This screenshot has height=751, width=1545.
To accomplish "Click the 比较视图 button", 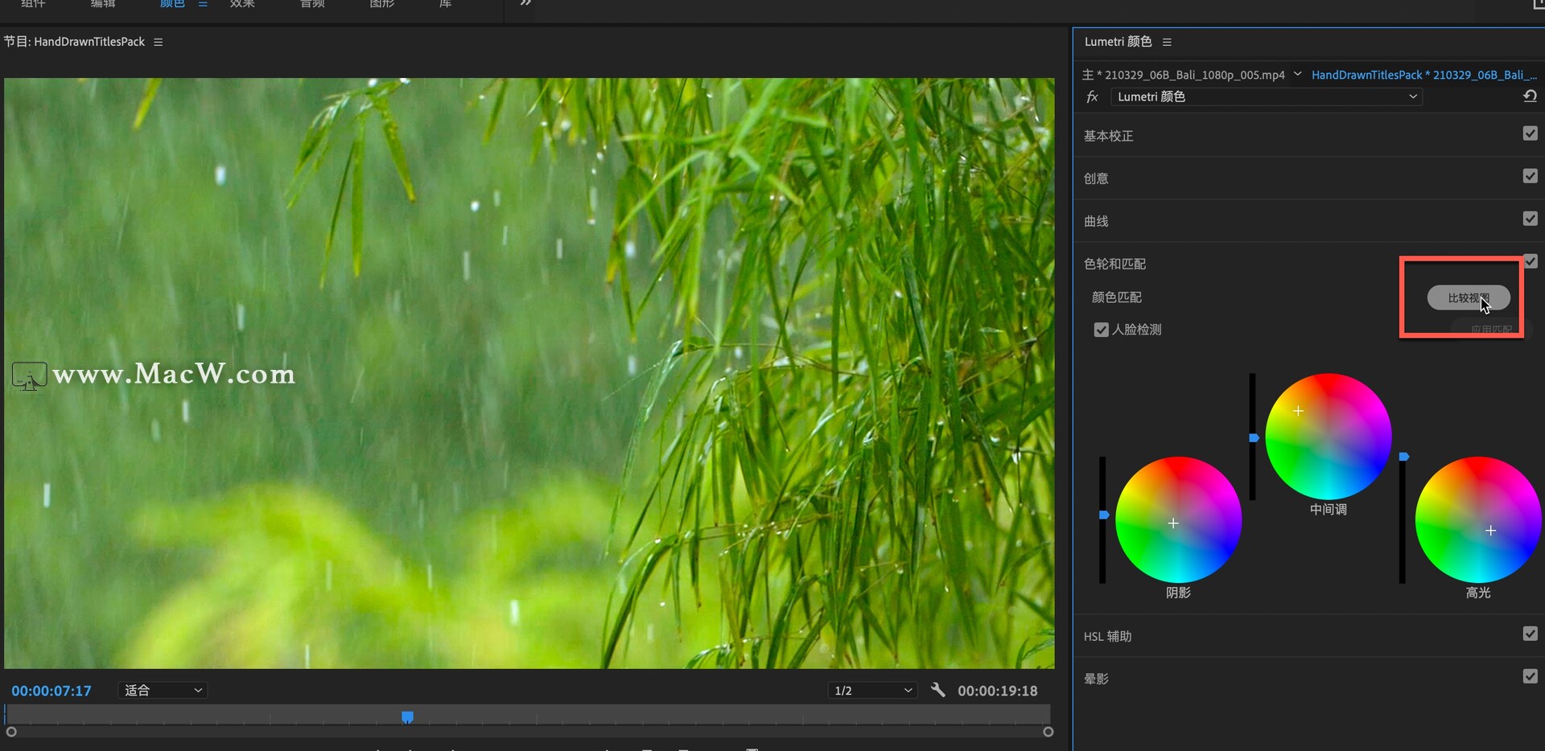I will (1469, 298).
